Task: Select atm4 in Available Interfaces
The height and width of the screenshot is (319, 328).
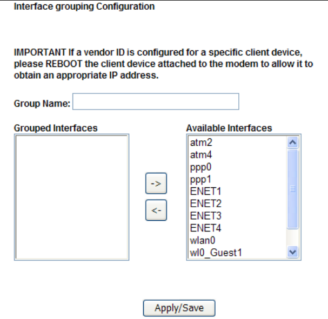Action: 199,155
